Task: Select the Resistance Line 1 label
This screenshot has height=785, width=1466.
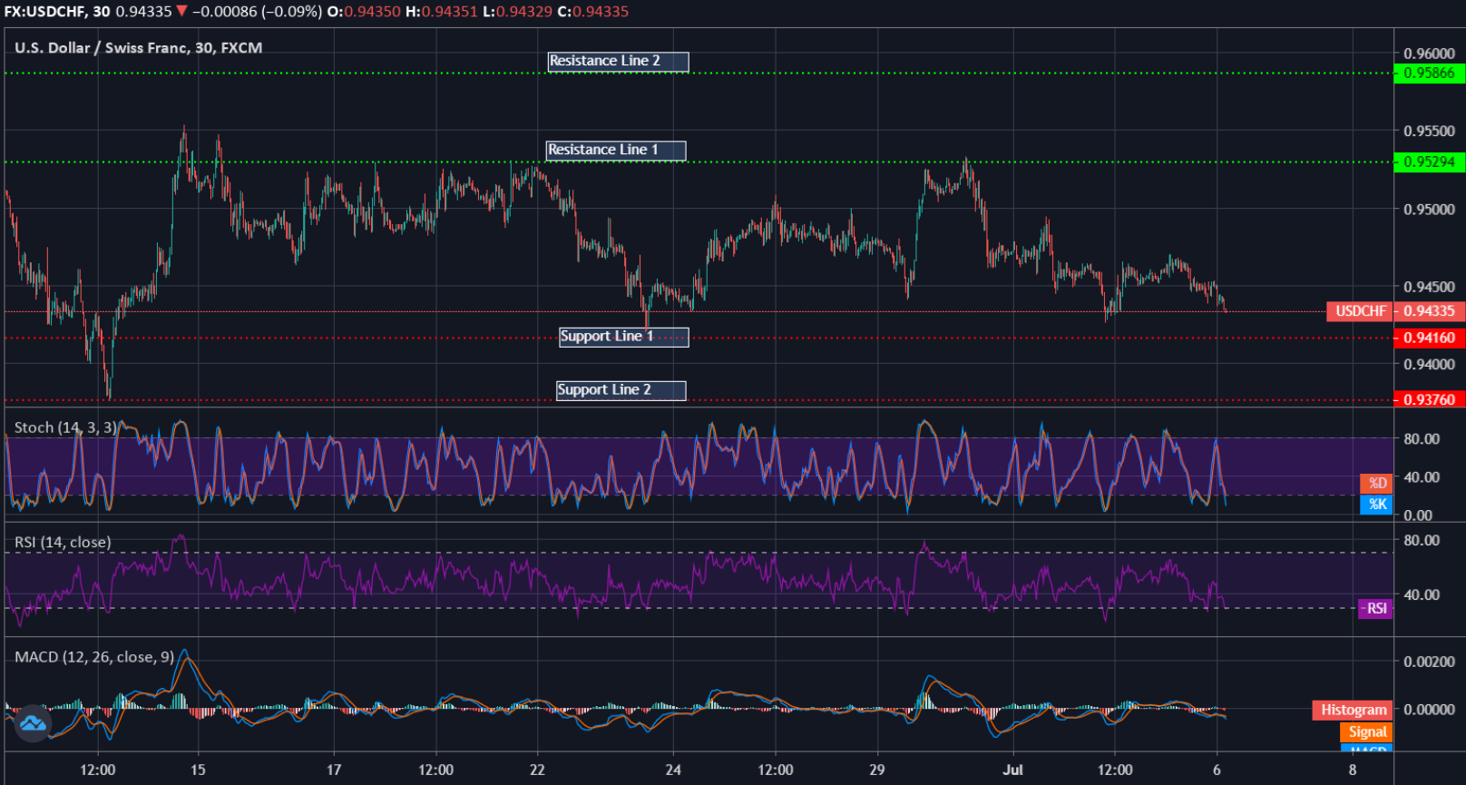Action: pos(616,151)
